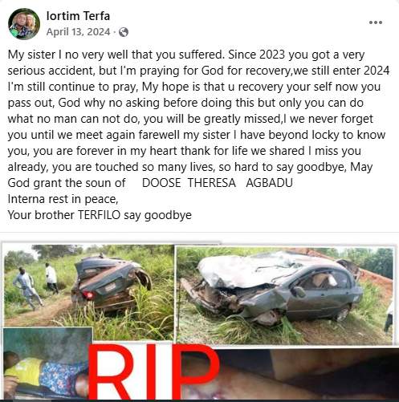View photo of car with crushed front
Screen dimensions: 399x402
tap(285, 295)
